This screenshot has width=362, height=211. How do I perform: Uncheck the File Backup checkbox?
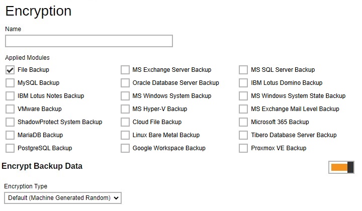10,70
